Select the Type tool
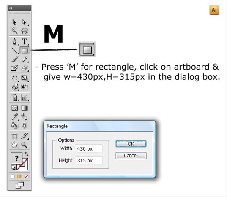Viewport: 227px width, 197px height. point(25,41)
